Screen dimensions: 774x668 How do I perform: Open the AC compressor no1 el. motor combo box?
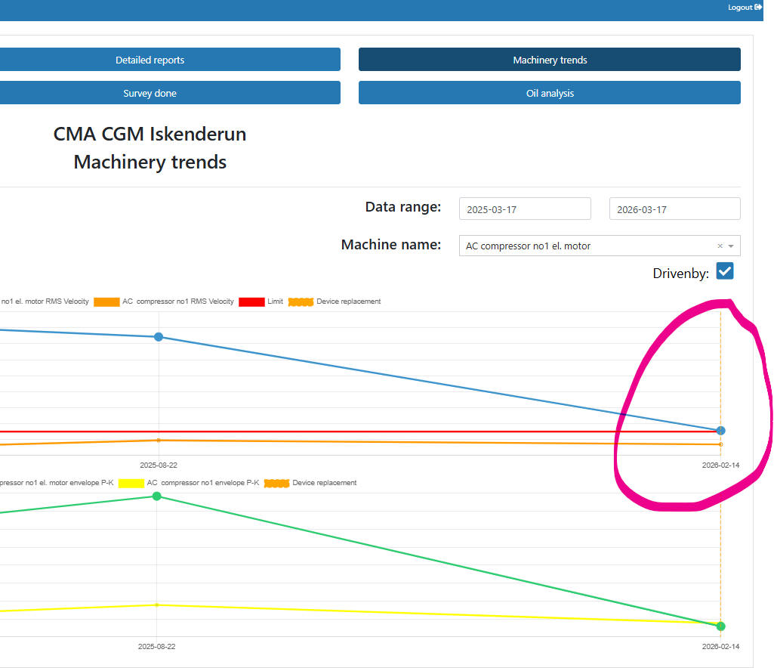(x=589, y=246)
